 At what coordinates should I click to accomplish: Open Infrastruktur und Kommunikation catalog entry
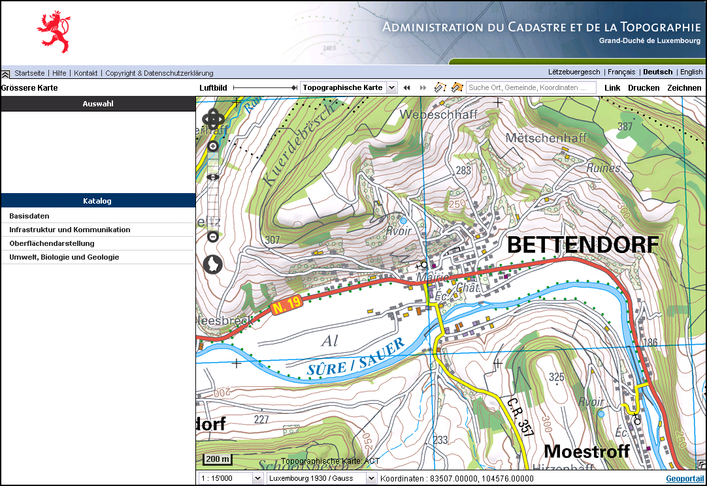70,230
